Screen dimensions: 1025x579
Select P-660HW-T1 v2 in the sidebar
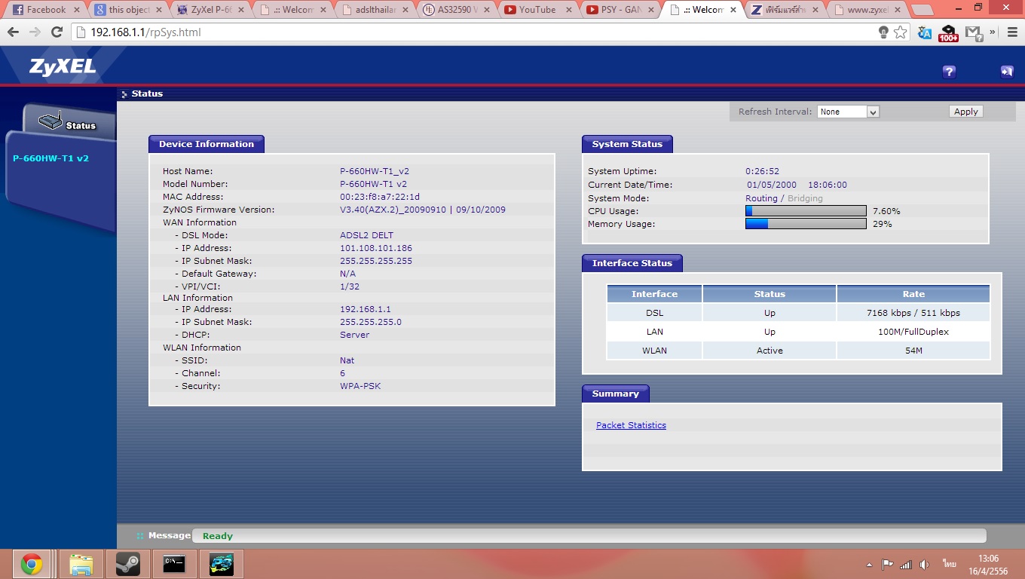click(x=51, y=158)
